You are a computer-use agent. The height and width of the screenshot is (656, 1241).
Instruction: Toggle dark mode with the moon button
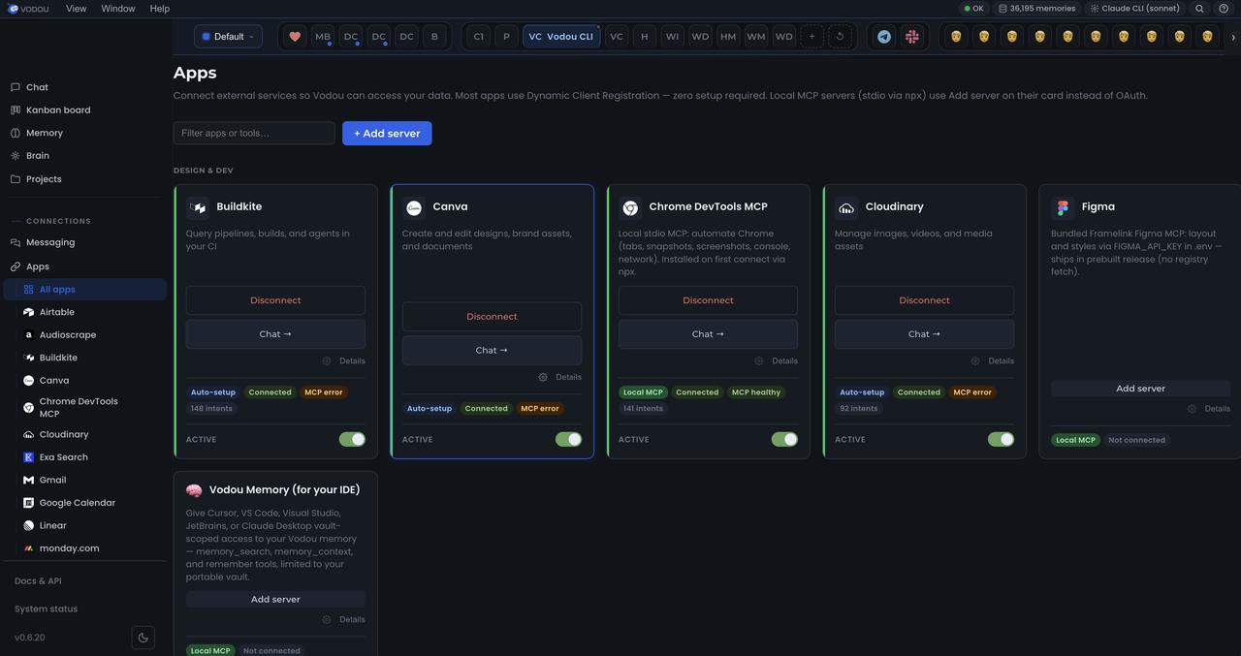(143, 638)
